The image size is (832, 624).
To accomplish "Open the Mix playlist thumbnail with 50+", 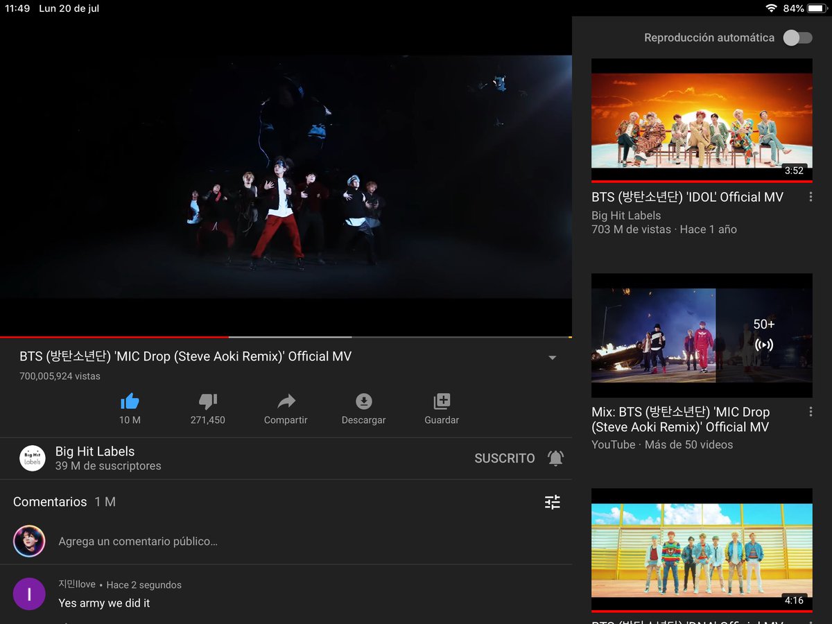I will tap(702, 335).
